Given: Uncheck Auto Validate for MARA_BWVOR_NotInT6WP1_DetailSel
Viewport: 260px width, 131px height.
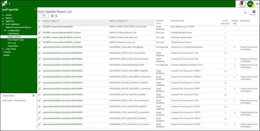Looking at the screenshot, I should (225, 83).
